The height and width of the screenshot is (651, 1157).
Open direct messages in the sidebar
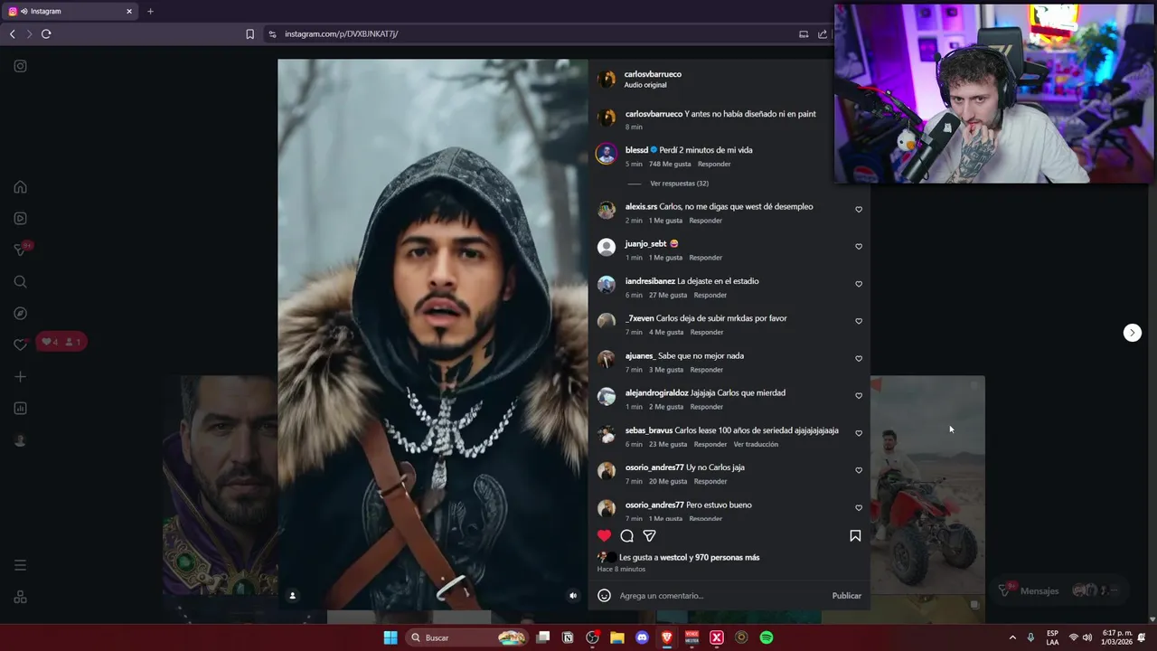(x=20, y=250)
